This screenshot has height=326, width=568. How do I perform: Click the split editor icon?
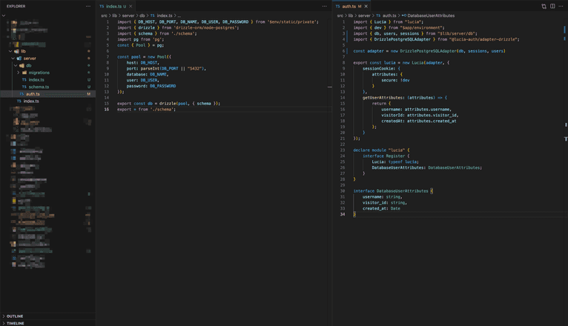click(x=552, y=6)
